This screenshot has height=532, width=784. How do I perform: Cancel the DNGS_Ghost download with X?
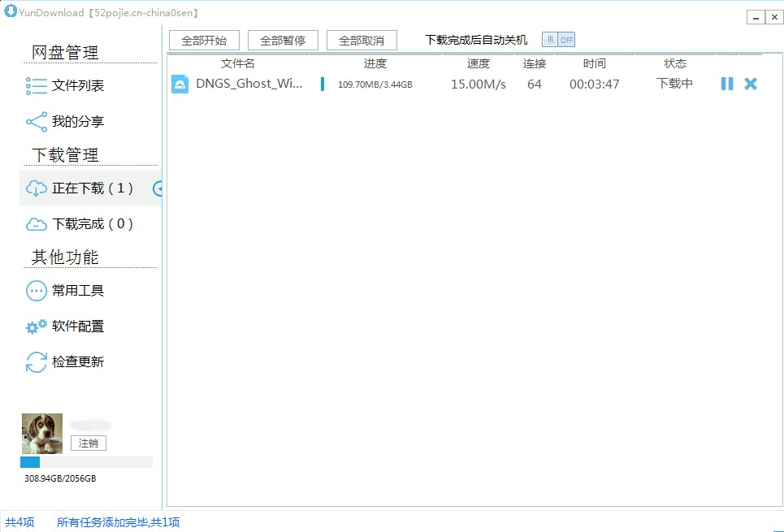click(751, 84)
